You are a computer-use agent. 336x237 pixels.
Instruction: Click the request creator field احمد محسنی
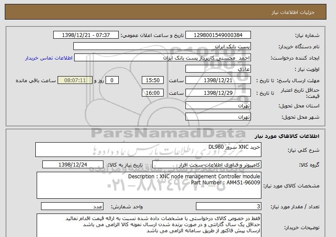pos(162,58)
